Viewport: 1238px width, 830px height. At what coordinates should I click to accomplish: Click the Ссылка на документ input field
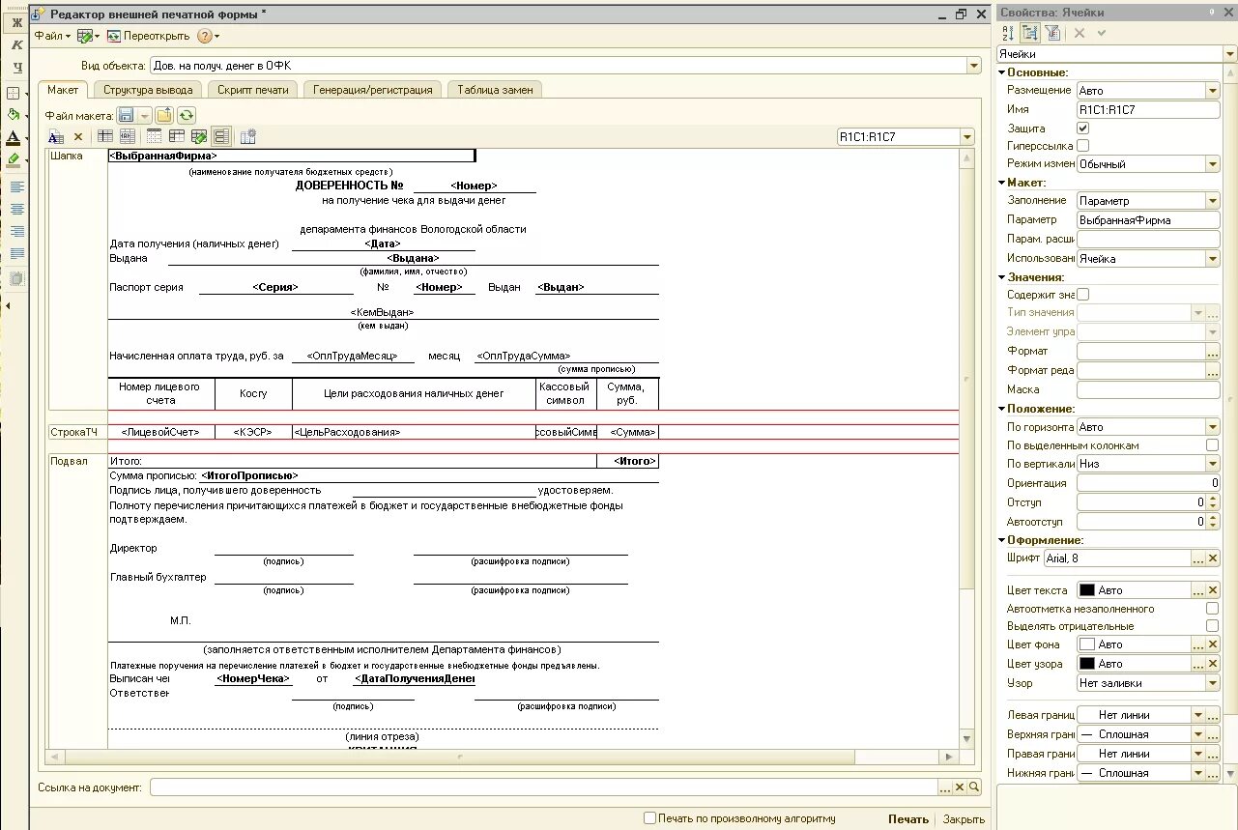pos(544,787)
